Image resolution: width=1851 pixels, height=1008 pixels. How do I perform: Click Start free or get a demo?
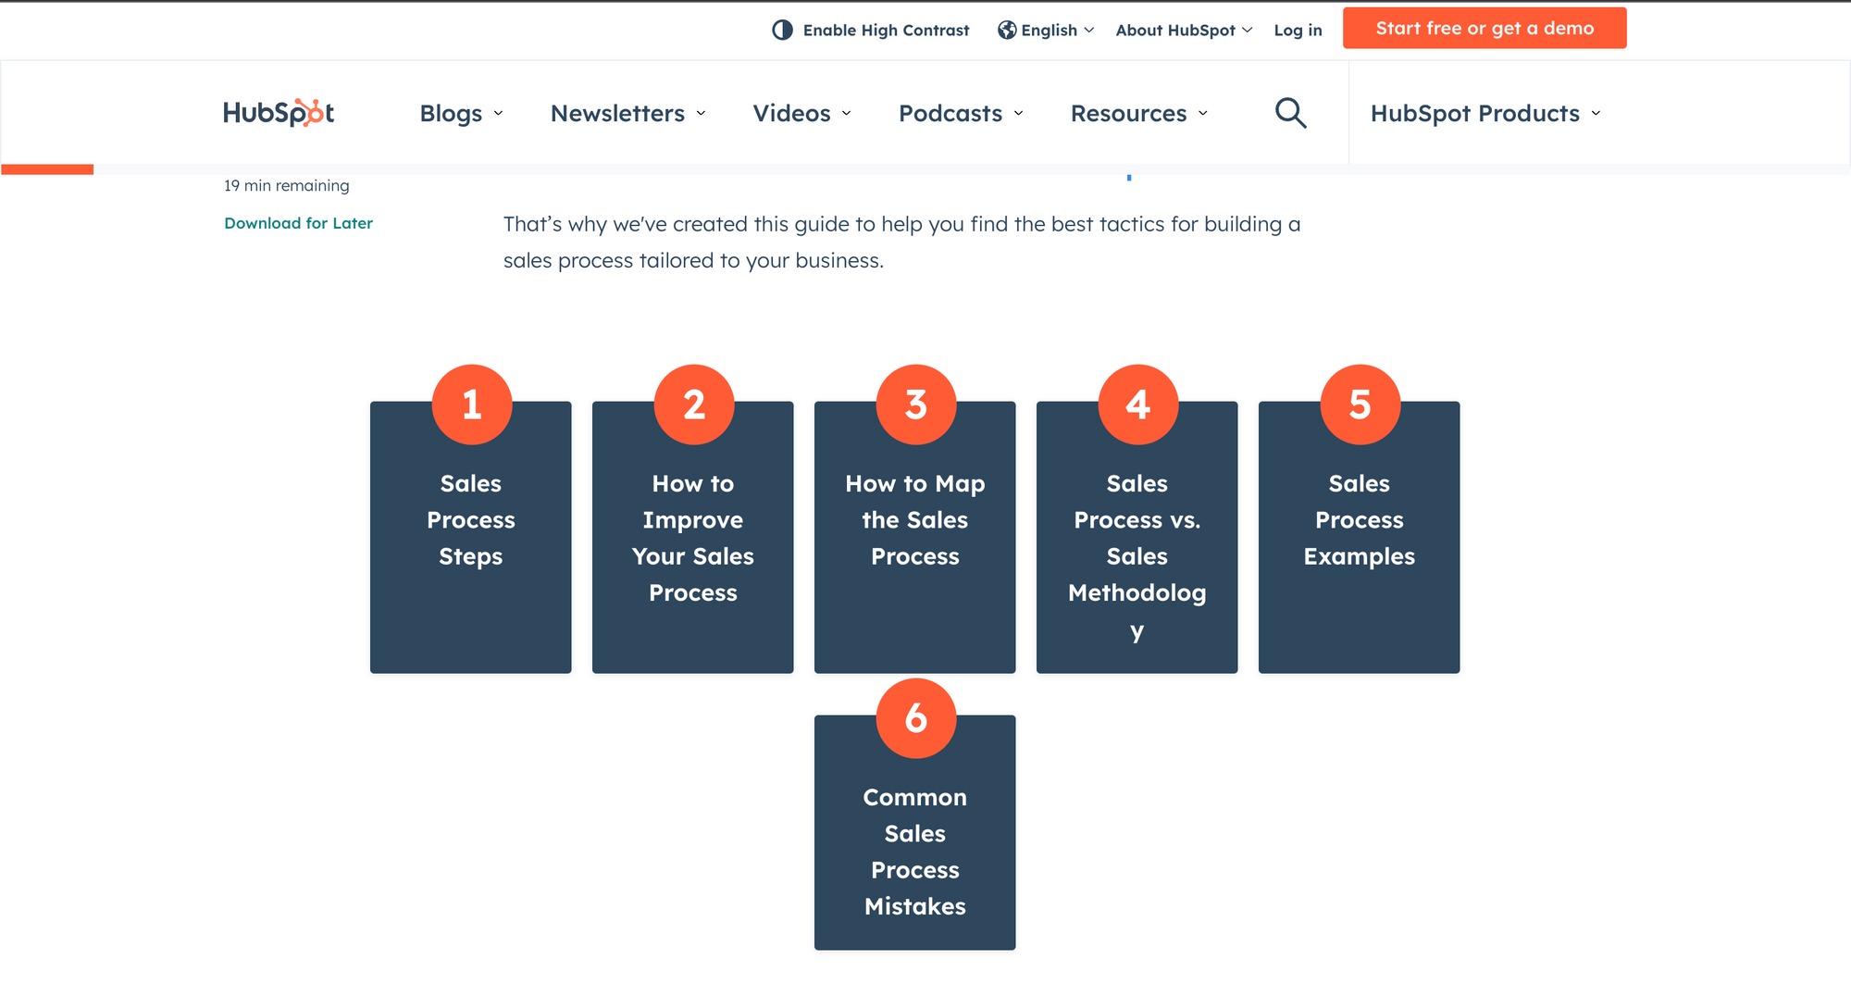click(1485, 28)
